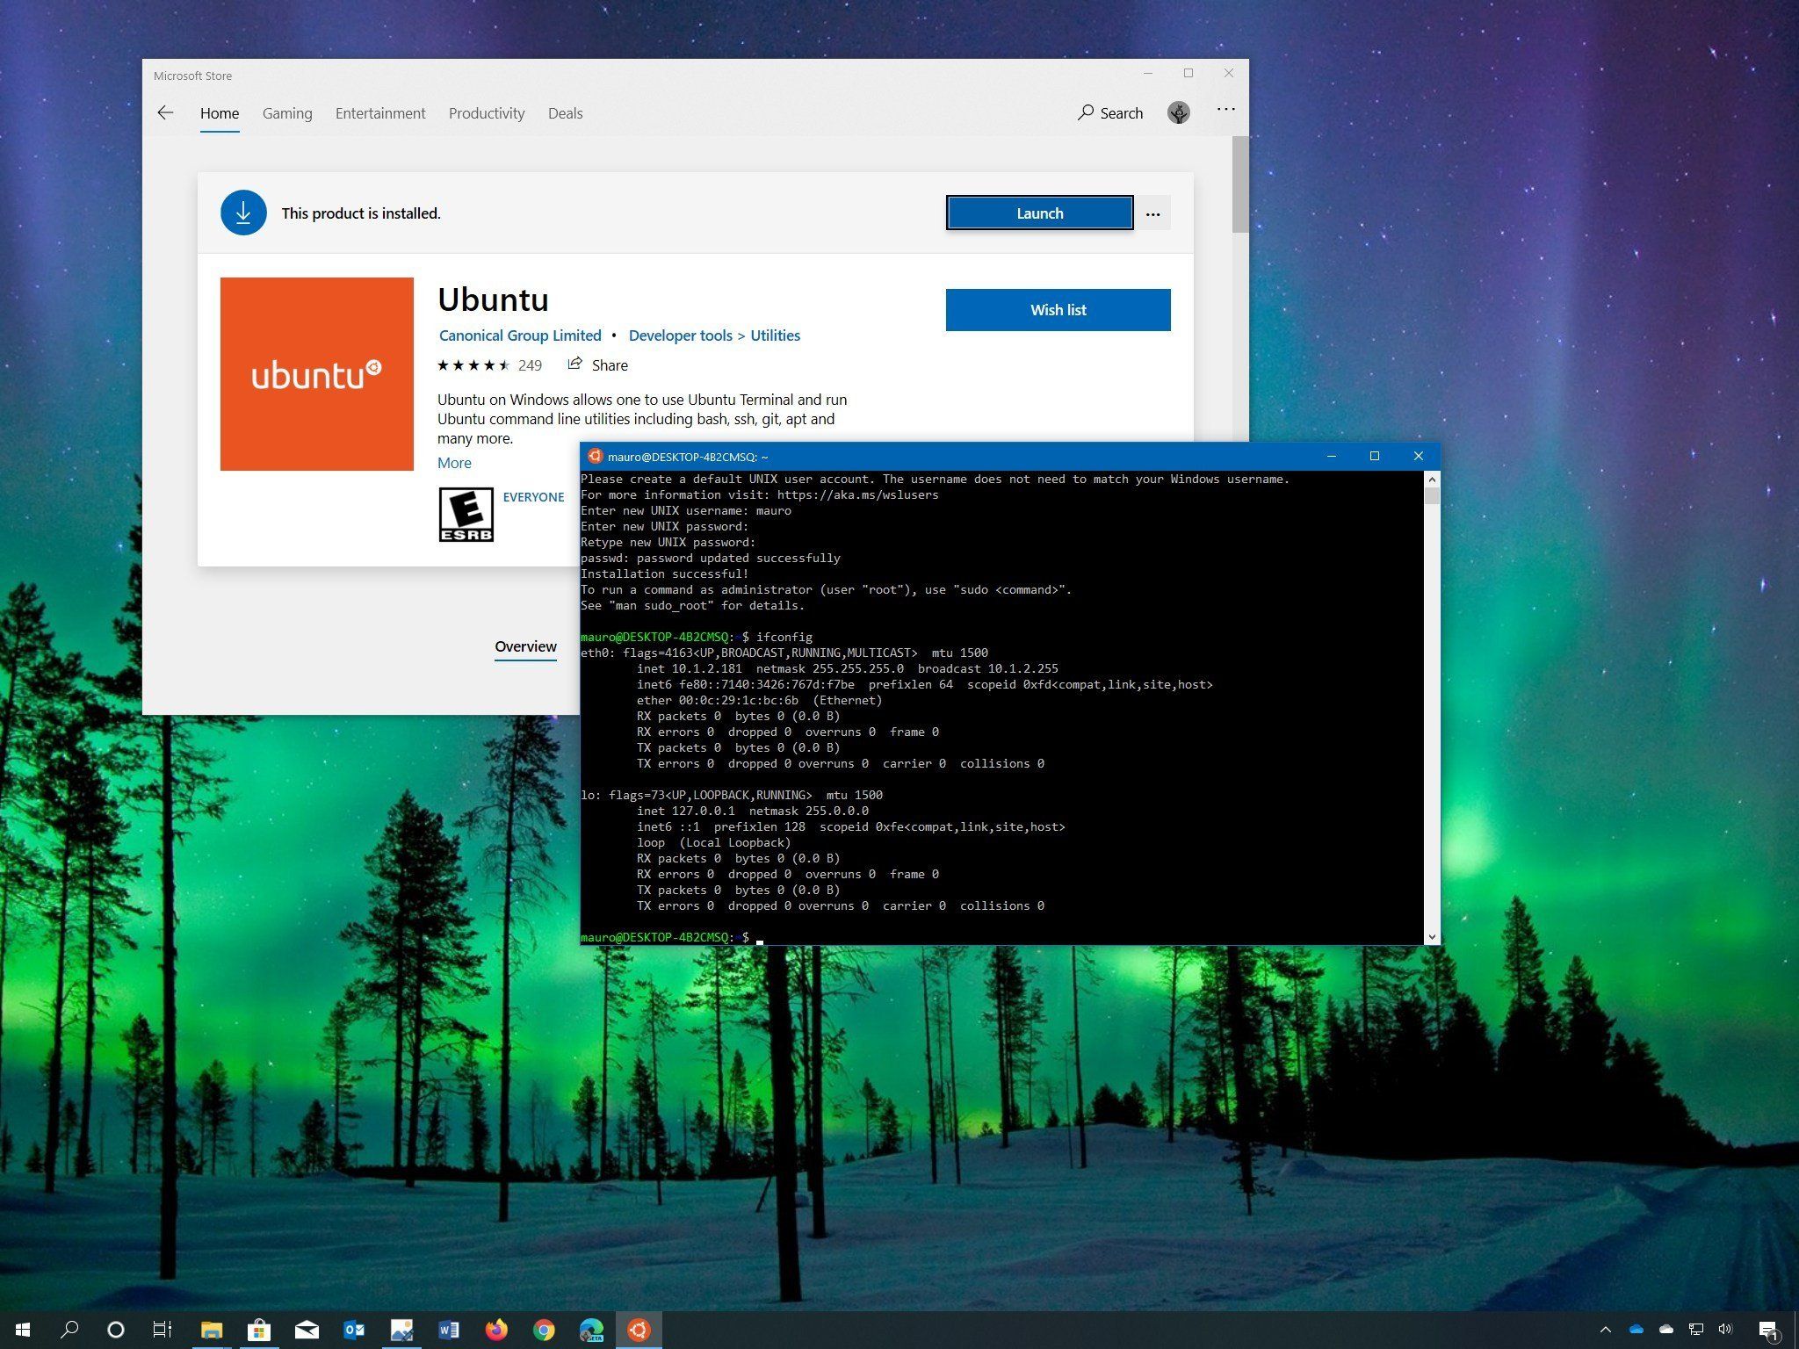Launch the installed Ubuntu app
The height and width of the screenshot is (1349, 1799).
pyautogui.click(x=1039, y=213)
